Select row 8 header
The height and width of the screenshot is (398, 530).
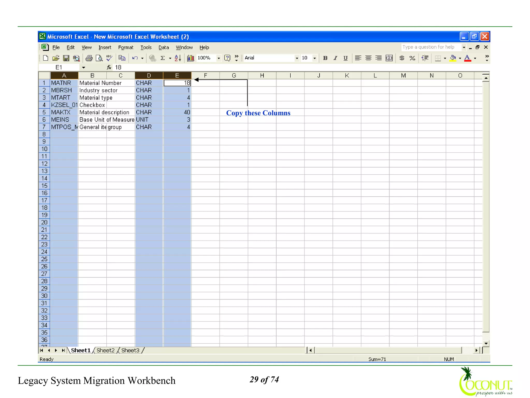[44, 134]
